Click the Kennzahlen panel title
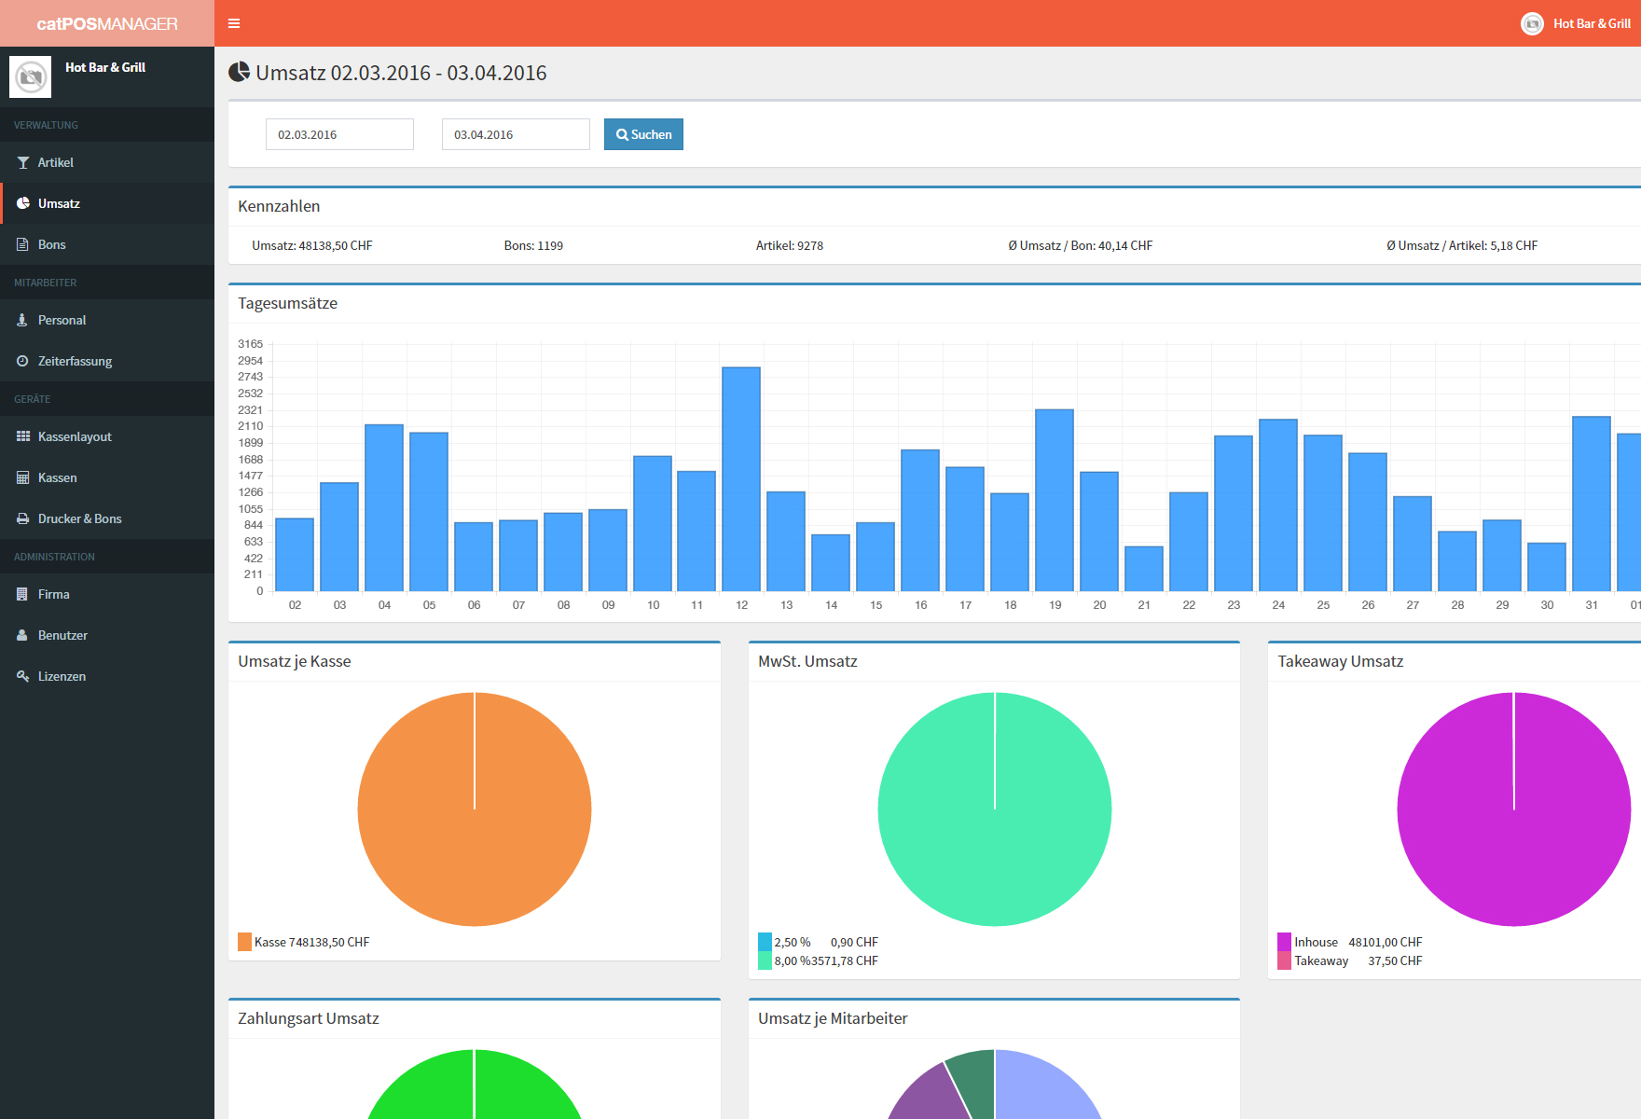This screenshot has height=1119, width=1641. (x=279, y=206)
